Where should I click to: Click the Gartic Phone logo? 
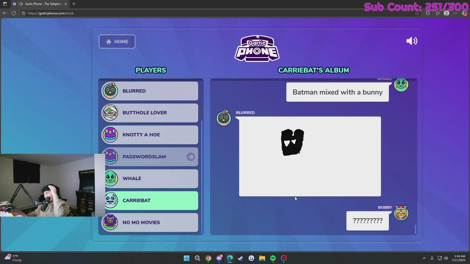pos(257,48)
